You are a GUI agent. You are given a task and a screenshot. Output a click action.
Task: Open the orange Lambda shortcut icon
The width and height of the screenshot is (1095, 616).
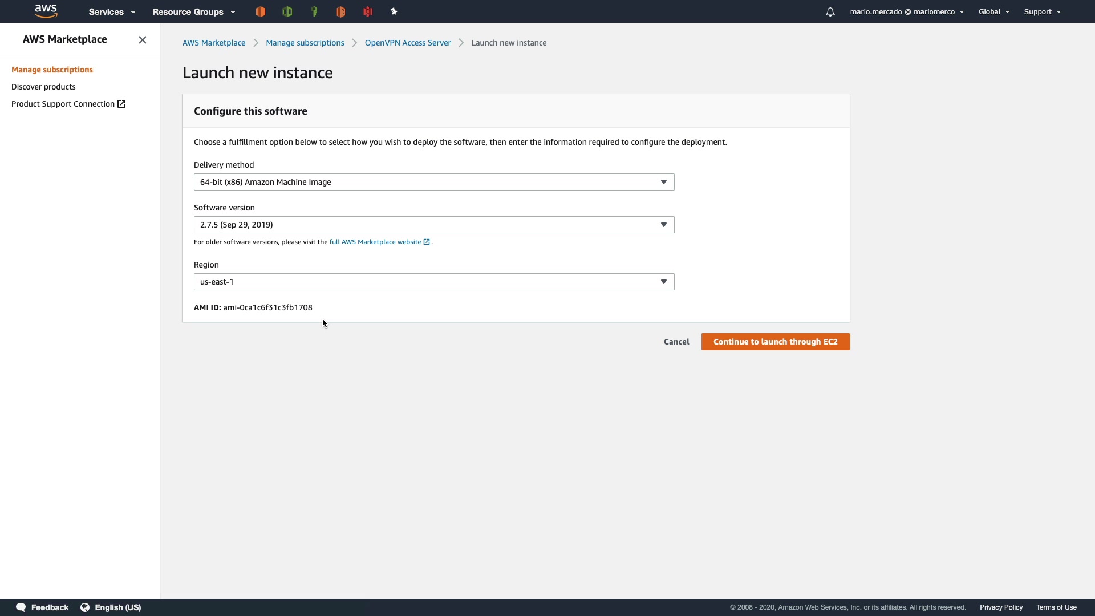pyautogui.click(x=341, y=11)
